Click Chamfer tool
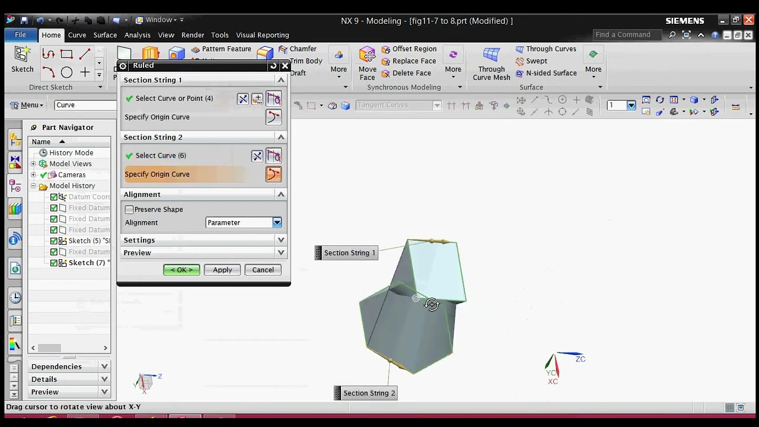Screen dimensions: 759x427 [296, 49]
